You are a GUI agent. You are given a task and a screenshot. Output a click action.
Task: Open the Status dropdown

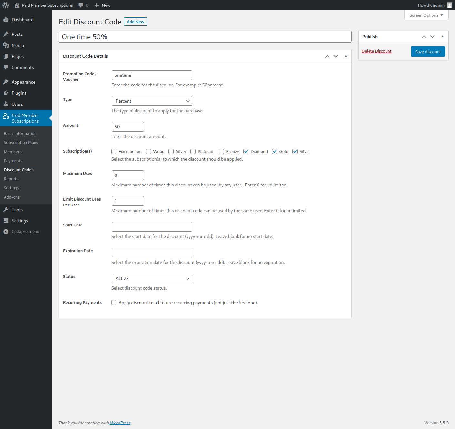point(152,278)
